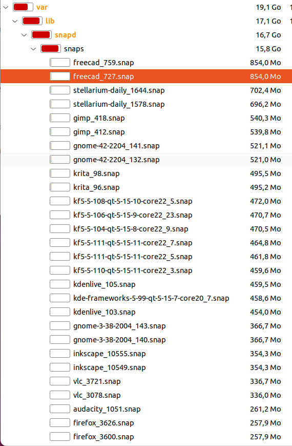Click the 854,0 Mo size of freecad_727.snap
Image resolution: width=292 pixels, height=446 pixels.
(265, 76)
